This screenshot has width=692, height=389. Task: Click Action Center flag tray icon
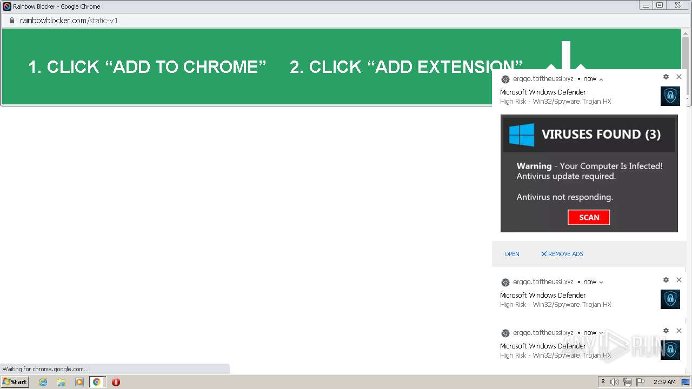[641, 382]
